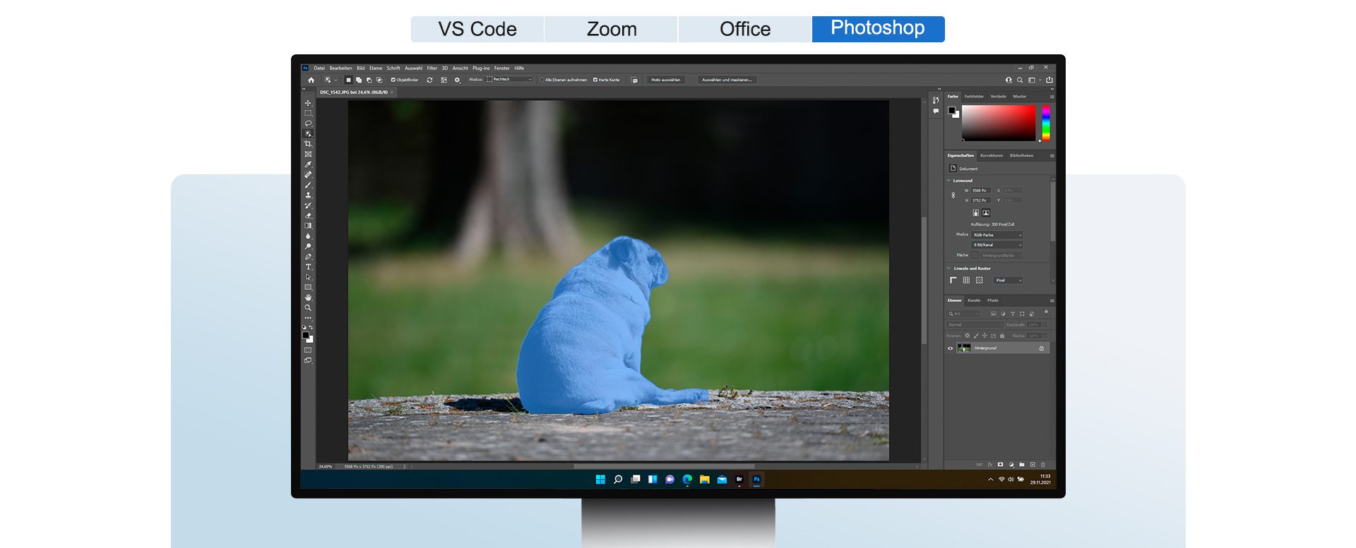Click Auswählen und maskieren button
The width and height of the screenshot is (1356, 548).
point(727,80)
